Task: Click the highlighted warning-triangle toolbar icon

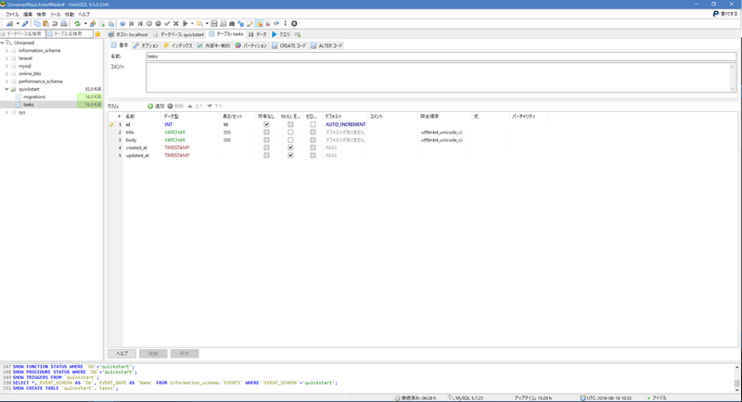Action: [x=259, y=23]
